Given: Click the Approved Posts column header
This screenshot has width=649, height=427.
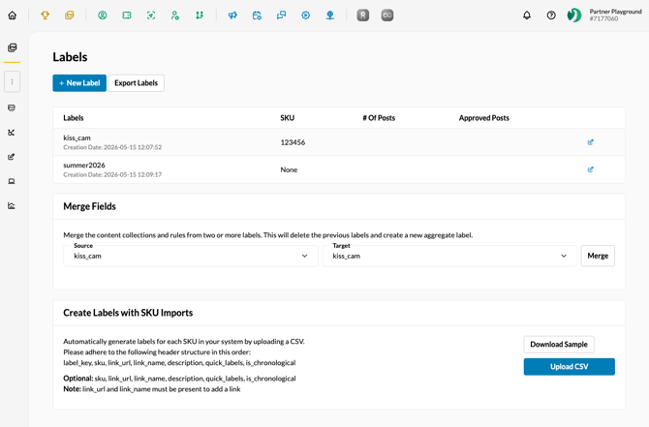Looking at the screenshot, I should [484, 118].
